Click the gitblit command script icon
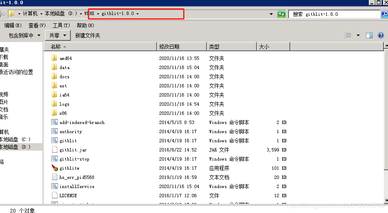The height and width of the screenshot is (213, 388). 55,140
